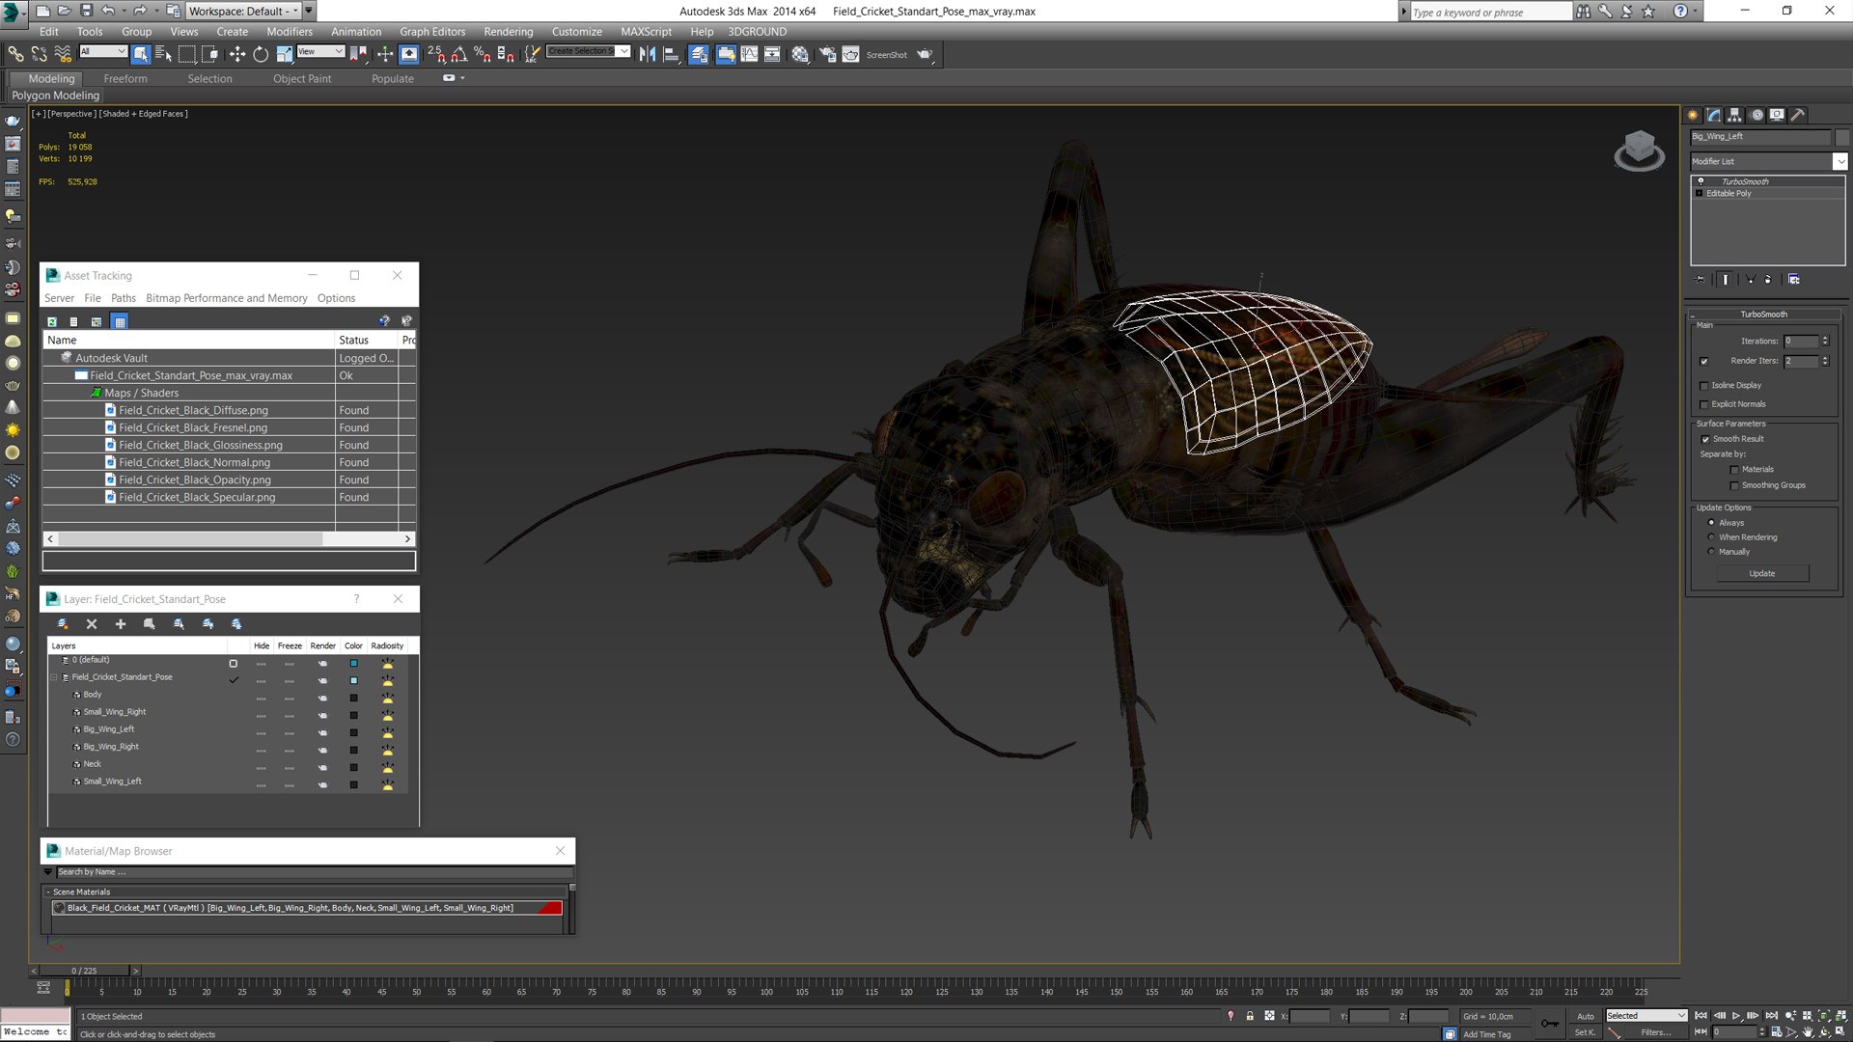Collapse the TurboSmooth rollout header
Viewport: 1853px width, 1042px height.
(x=1763, y=315)
